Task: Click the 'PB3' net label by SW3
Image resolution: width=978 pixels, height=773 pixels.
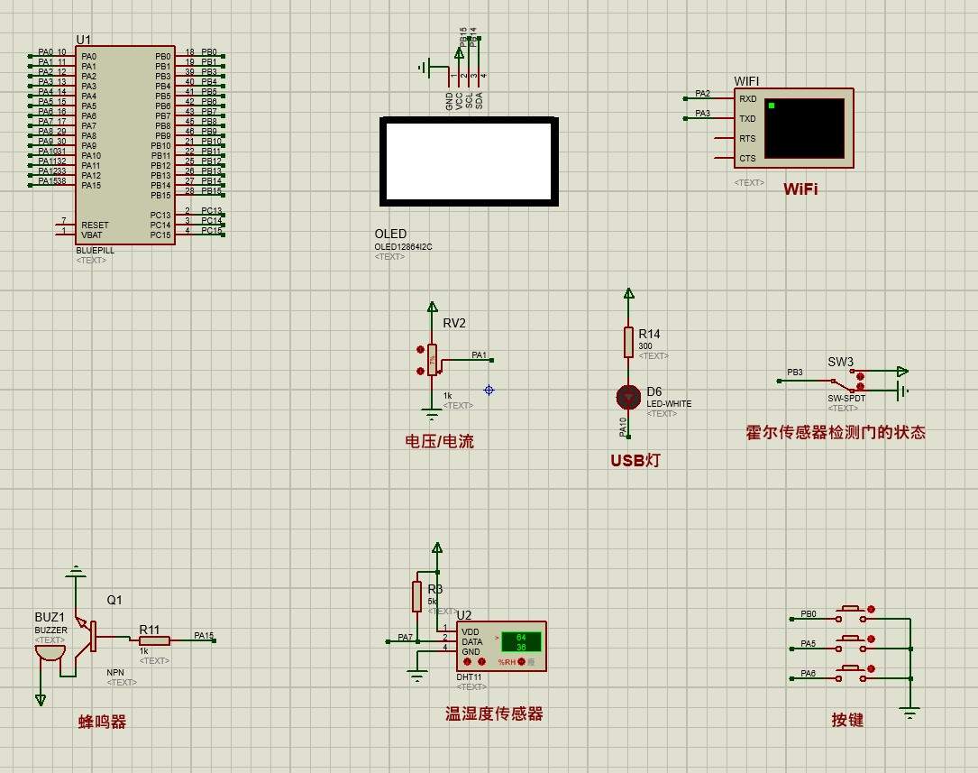Action: (x=795, y=372)
